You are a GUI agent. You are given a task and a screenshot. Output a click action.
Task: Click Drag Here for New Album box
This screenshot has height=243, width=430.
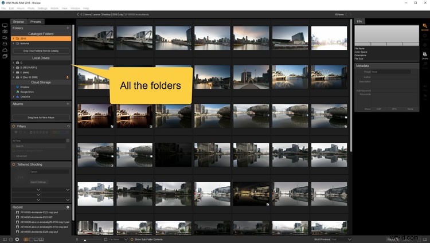pyautogui.click(x=41, y=117)
